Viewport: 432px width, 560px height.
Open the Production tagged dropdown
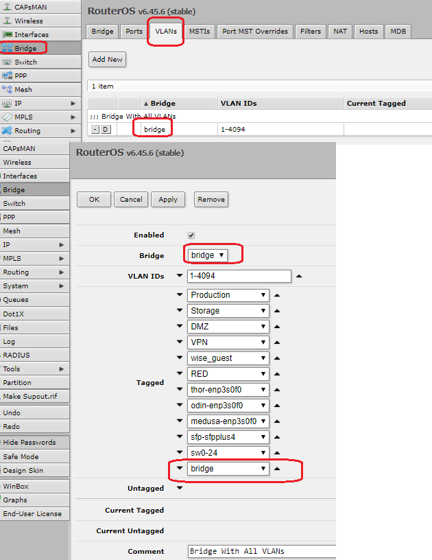228,295
